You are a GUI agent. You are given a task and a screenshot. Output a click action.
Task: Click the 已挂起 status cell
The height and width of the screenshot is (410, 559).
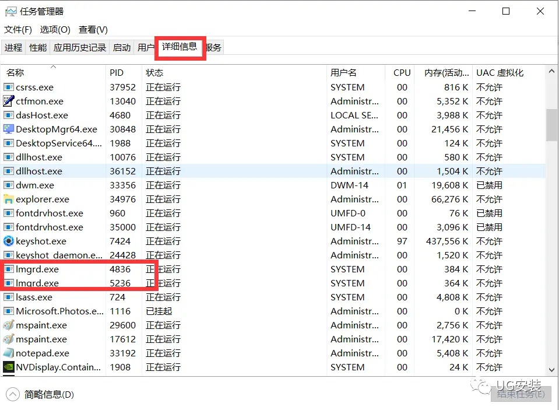click(159, 311)
